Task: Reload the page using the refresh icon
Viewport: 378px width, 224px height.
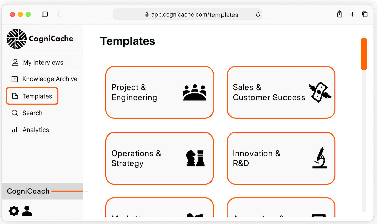Action: [x=258, y=15]
